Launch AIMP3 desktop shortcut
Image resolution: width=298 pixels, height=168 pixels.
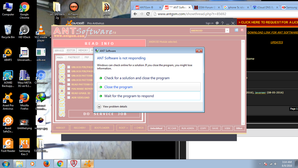8,54
